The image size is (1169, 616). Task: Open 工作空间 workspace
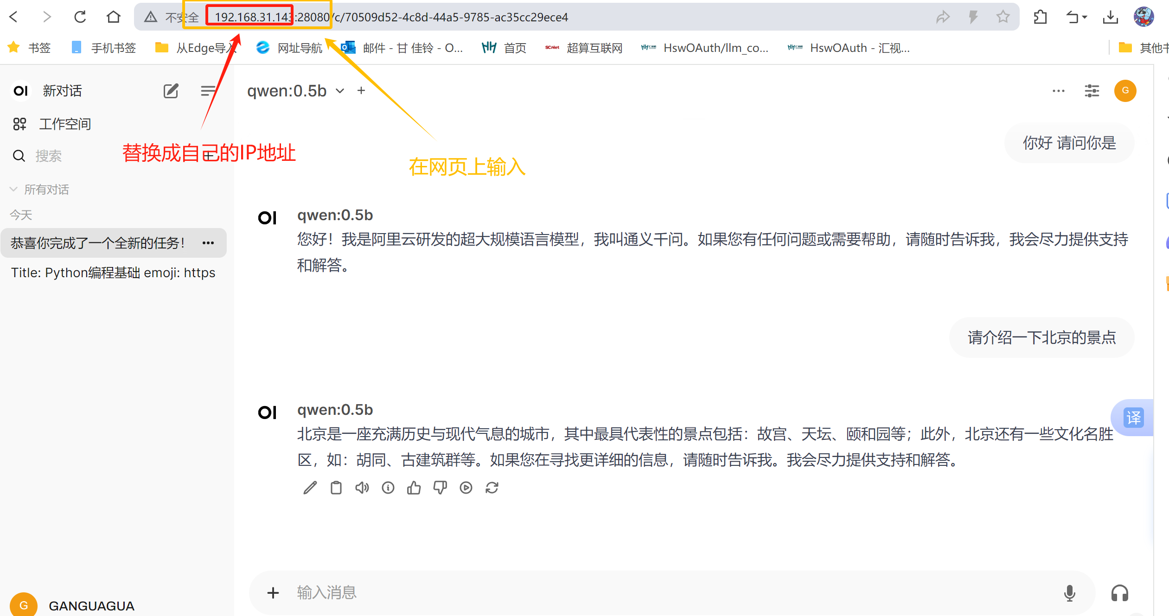click(52, 124)
